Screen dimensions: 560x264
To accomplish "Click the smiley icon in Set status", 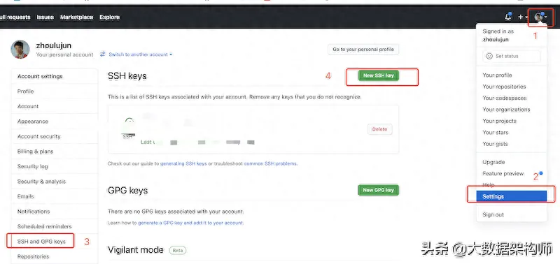I will click(489, 56).
